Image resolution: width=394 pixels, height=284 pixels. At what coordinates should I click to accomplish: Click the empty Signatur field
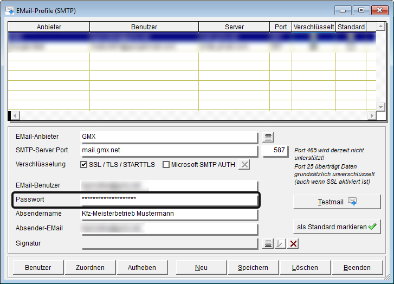coord(169,243)
